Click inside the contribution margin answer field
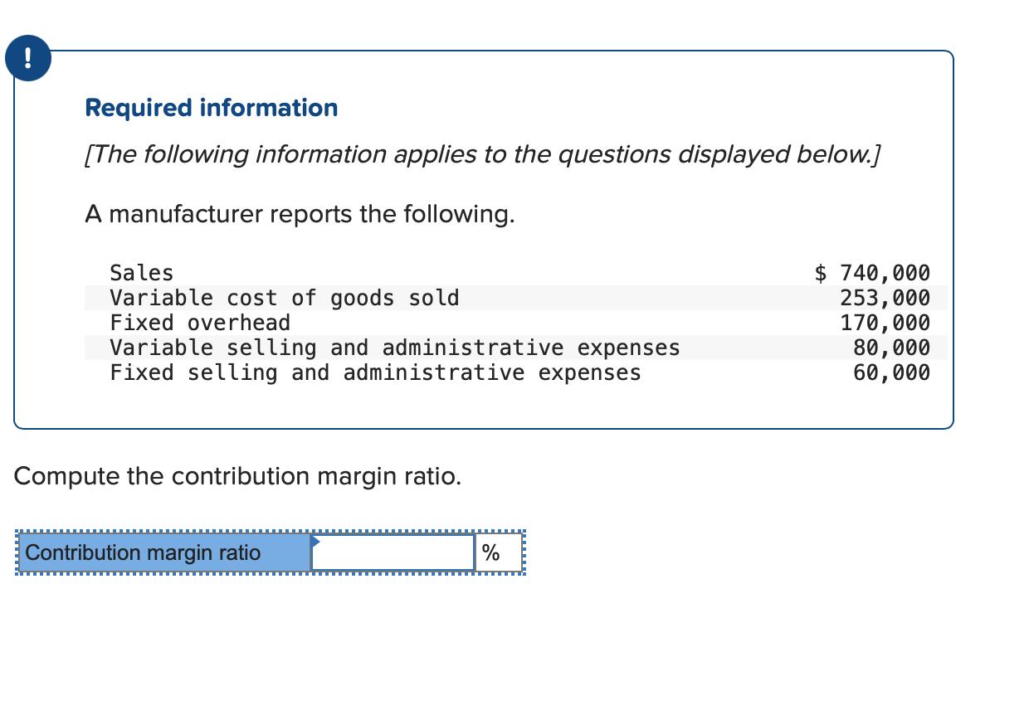 [392, 552]
